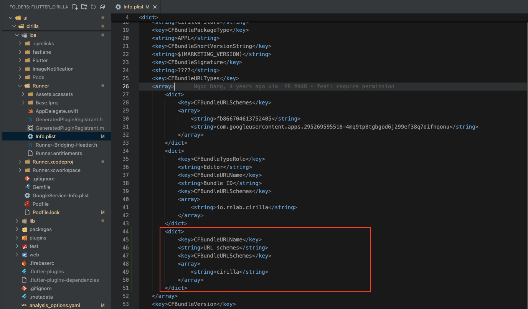Refresh the folder tree with the reload icon

coord(93,7)
